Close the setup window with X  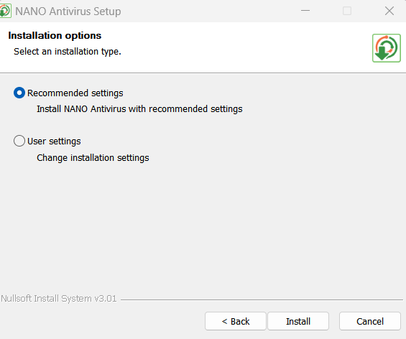389,11
